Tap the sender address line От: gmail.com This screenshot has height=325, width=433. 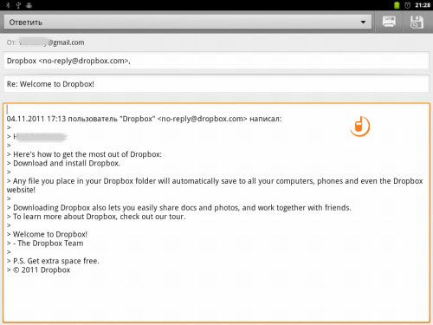(46, 42)
